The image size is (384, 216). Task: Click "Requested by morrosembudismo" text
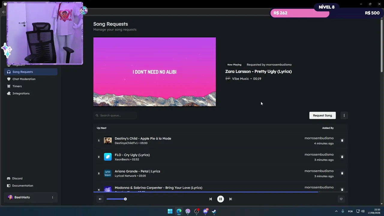(x=269, y=64)
